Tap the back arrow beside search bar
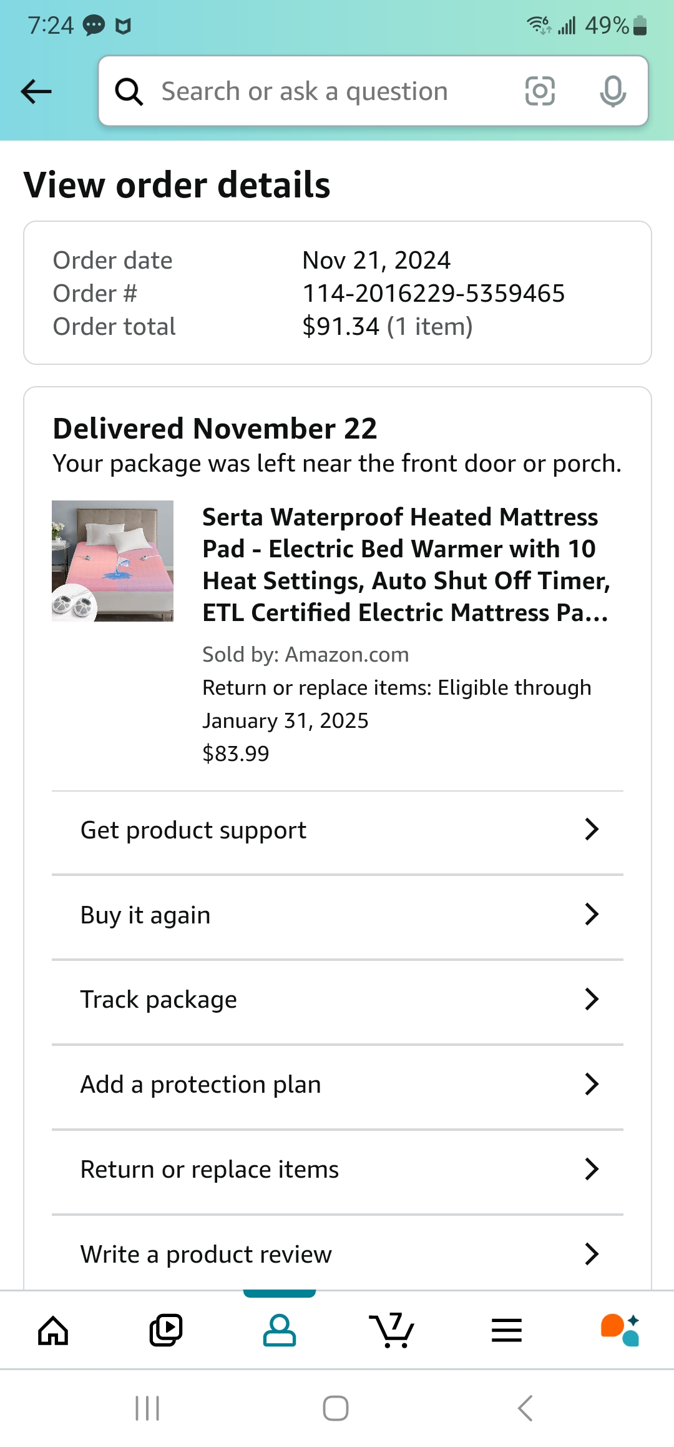 (x=36, y=91)
